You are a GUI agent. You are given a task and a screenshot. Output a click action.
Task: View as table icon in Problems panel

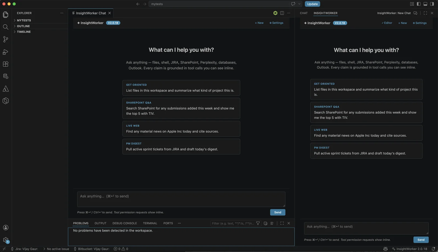tap(272, 223)
